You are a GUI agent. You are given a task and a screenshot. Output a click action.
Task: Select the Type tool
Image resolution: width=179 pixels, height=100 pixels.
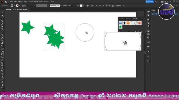point(2,29)
